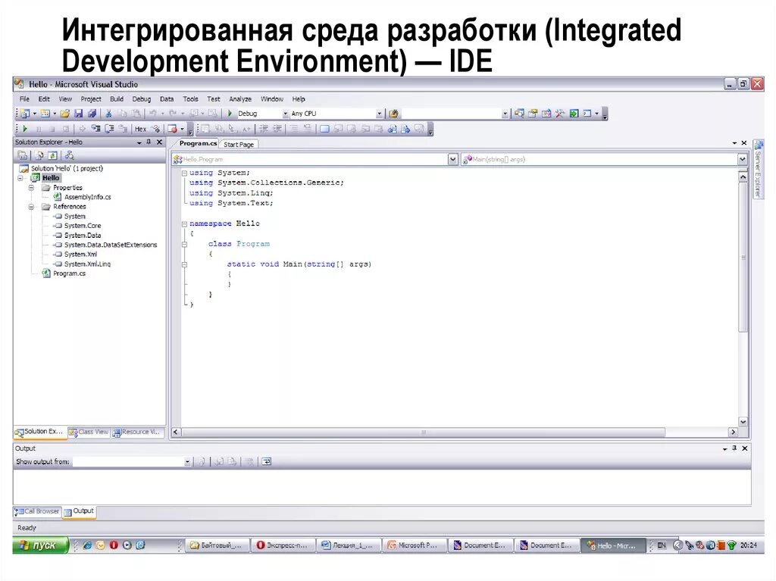Click Microsoft P... taskbar button
Viewport: 776px width, 581px height.
tap(414, 545)
